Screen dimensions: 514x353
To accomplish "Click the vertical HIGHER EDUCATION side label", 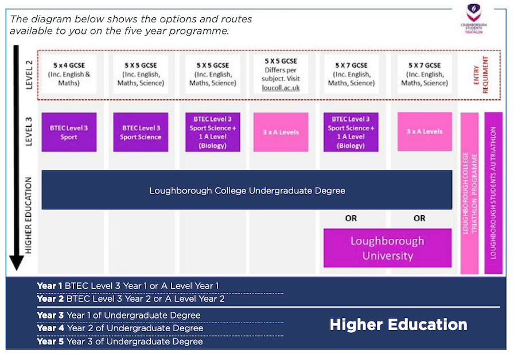I will [29, 215].
